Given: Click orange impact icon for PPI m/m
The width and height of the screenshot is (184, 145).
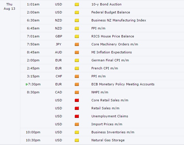Looking at the screenshot, I should tap(77, 76).
